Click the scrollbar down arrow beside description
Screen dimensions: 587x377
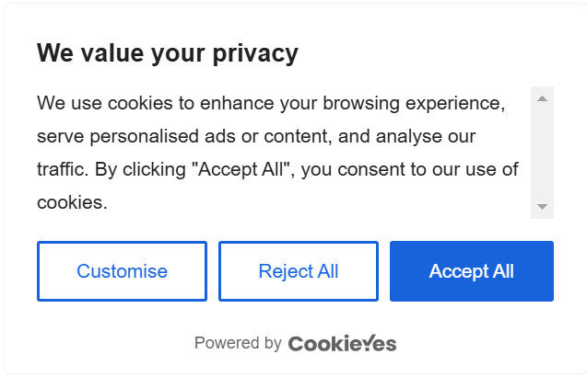[542, 207]
